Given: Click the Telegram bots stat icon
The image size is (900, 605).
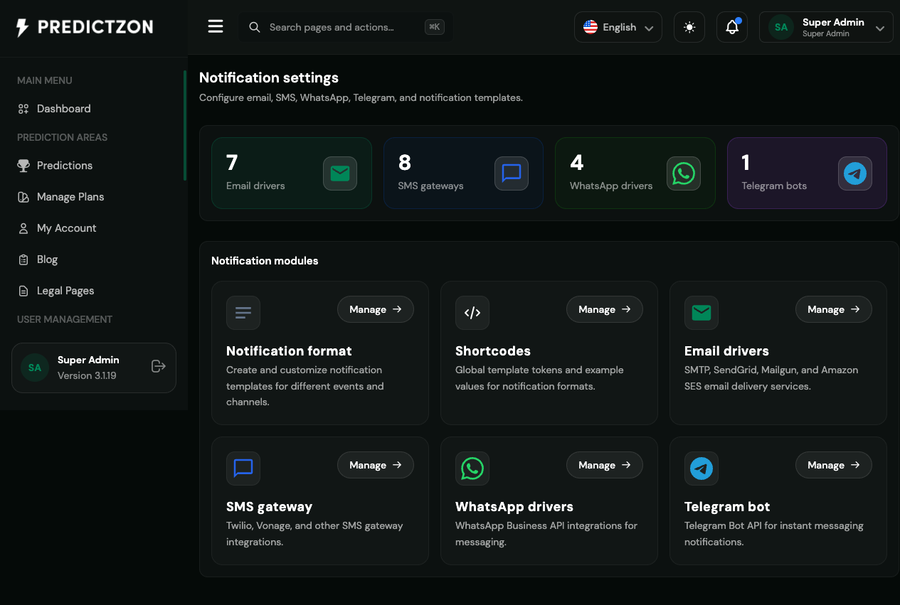Looking at the screenshot, I should tap(855, 173).
